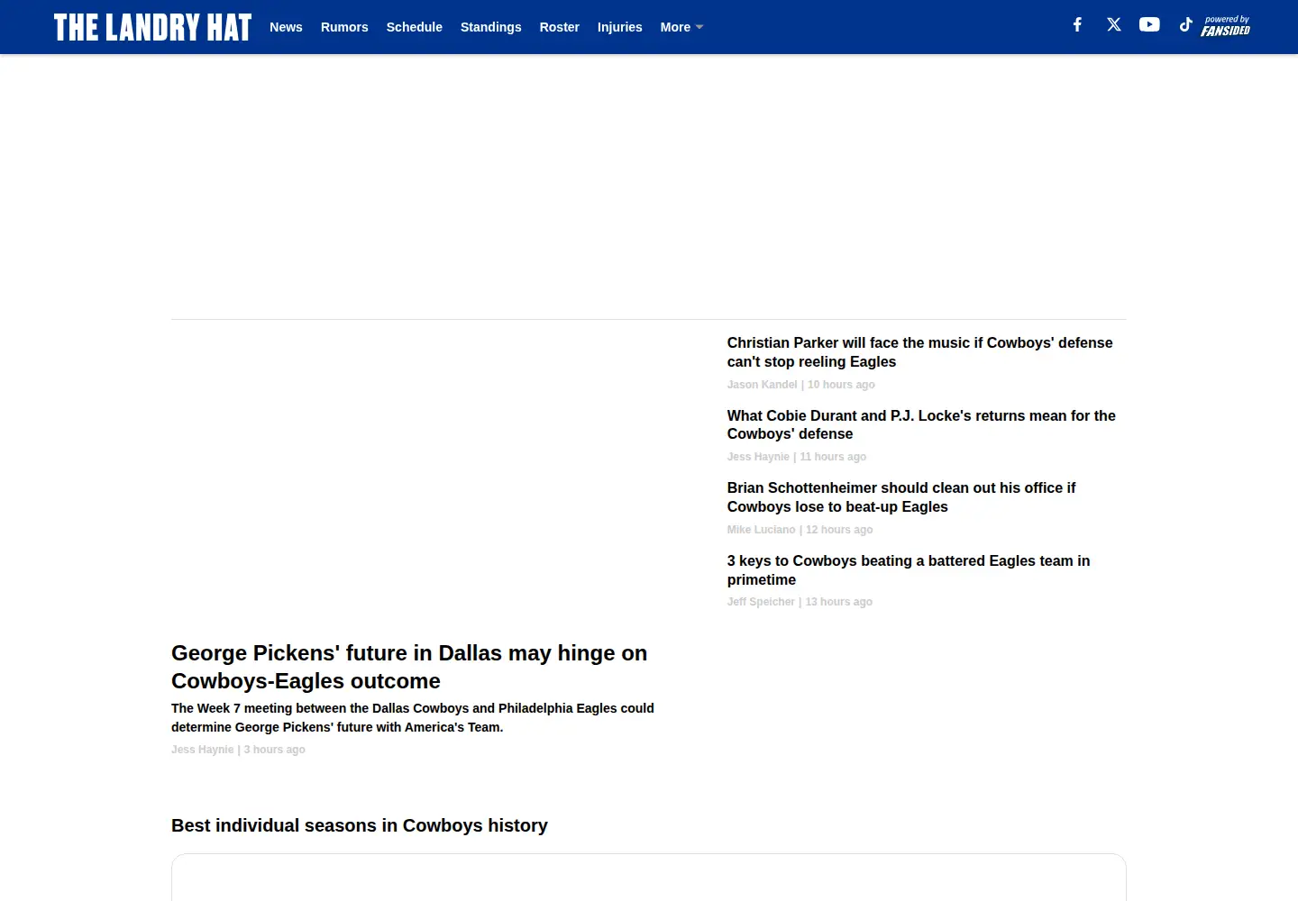Read Brian Schottenheimer clean out office article
The height and width of the screenshot is (901, 1298).
[901, 497]
